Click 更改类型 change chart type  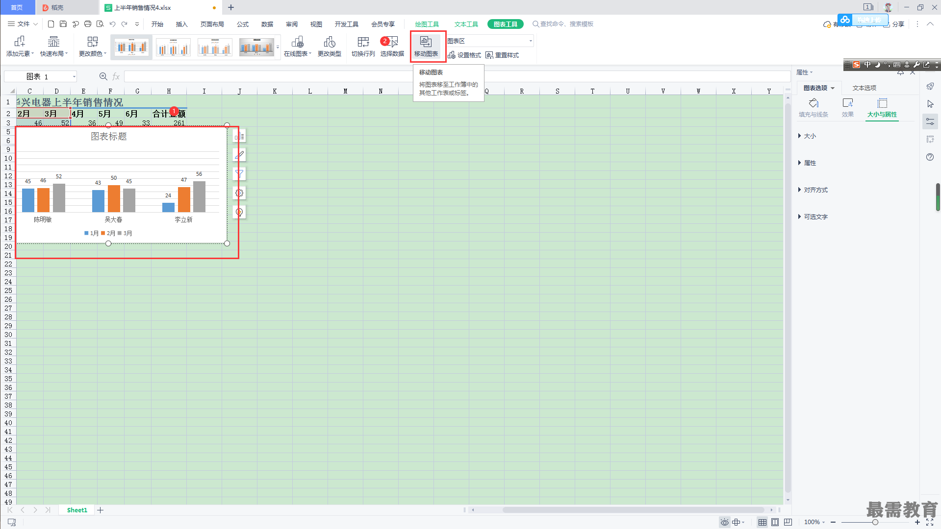(330, 47)
